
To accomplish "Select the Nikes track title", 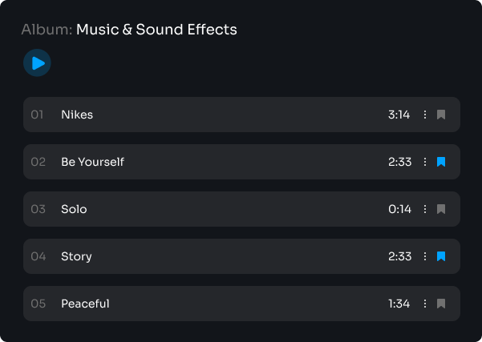I will [77, 115].
